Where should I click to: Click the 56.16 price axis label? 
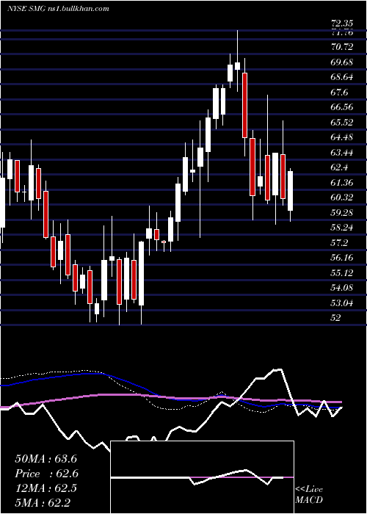tap(342, 258)
